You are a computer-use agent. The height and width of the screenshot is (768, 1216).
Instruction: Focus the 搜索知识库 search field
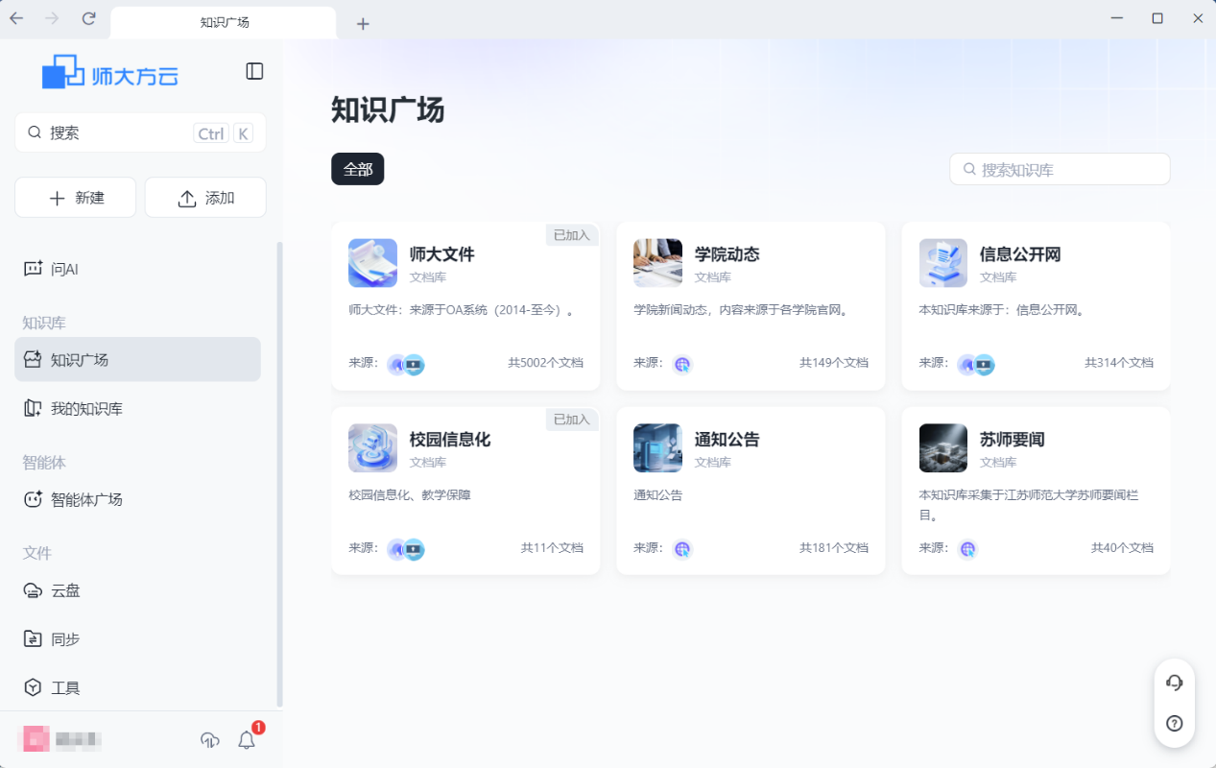pyautogui.click(x=1060, y=169)
